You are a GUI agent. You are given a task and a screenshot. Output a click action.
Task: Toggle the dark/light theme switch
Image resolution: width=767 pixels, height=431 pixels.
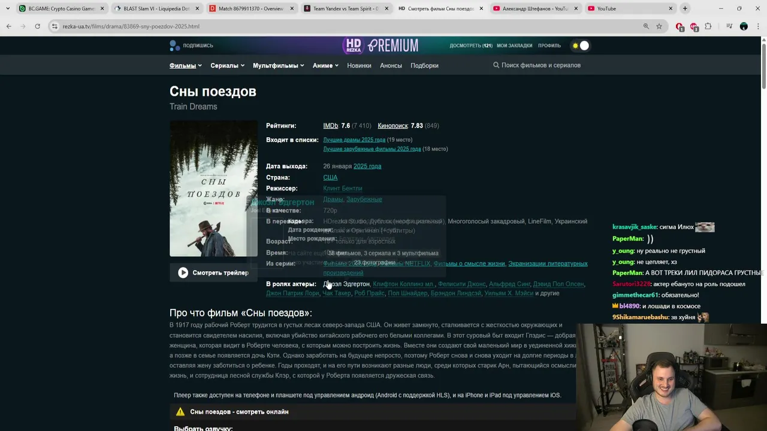(580, 45)
